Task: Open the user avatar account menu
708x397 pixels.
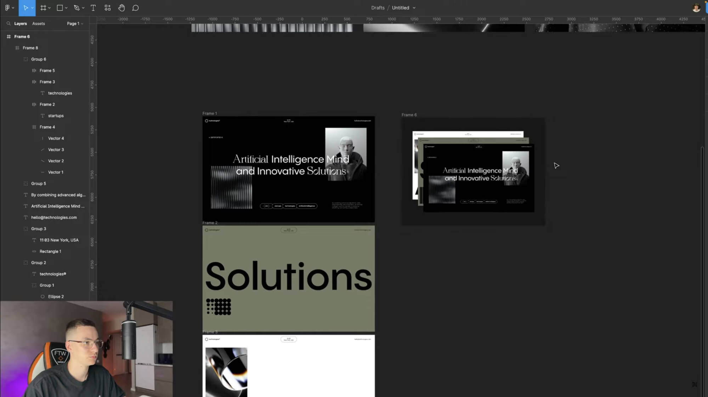Action: pos(696,8)
